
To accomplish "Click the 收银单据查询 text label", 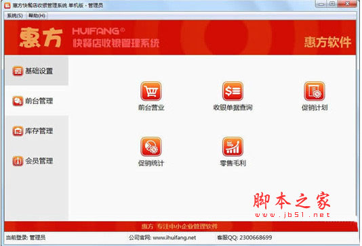I will tap(233, 107).
